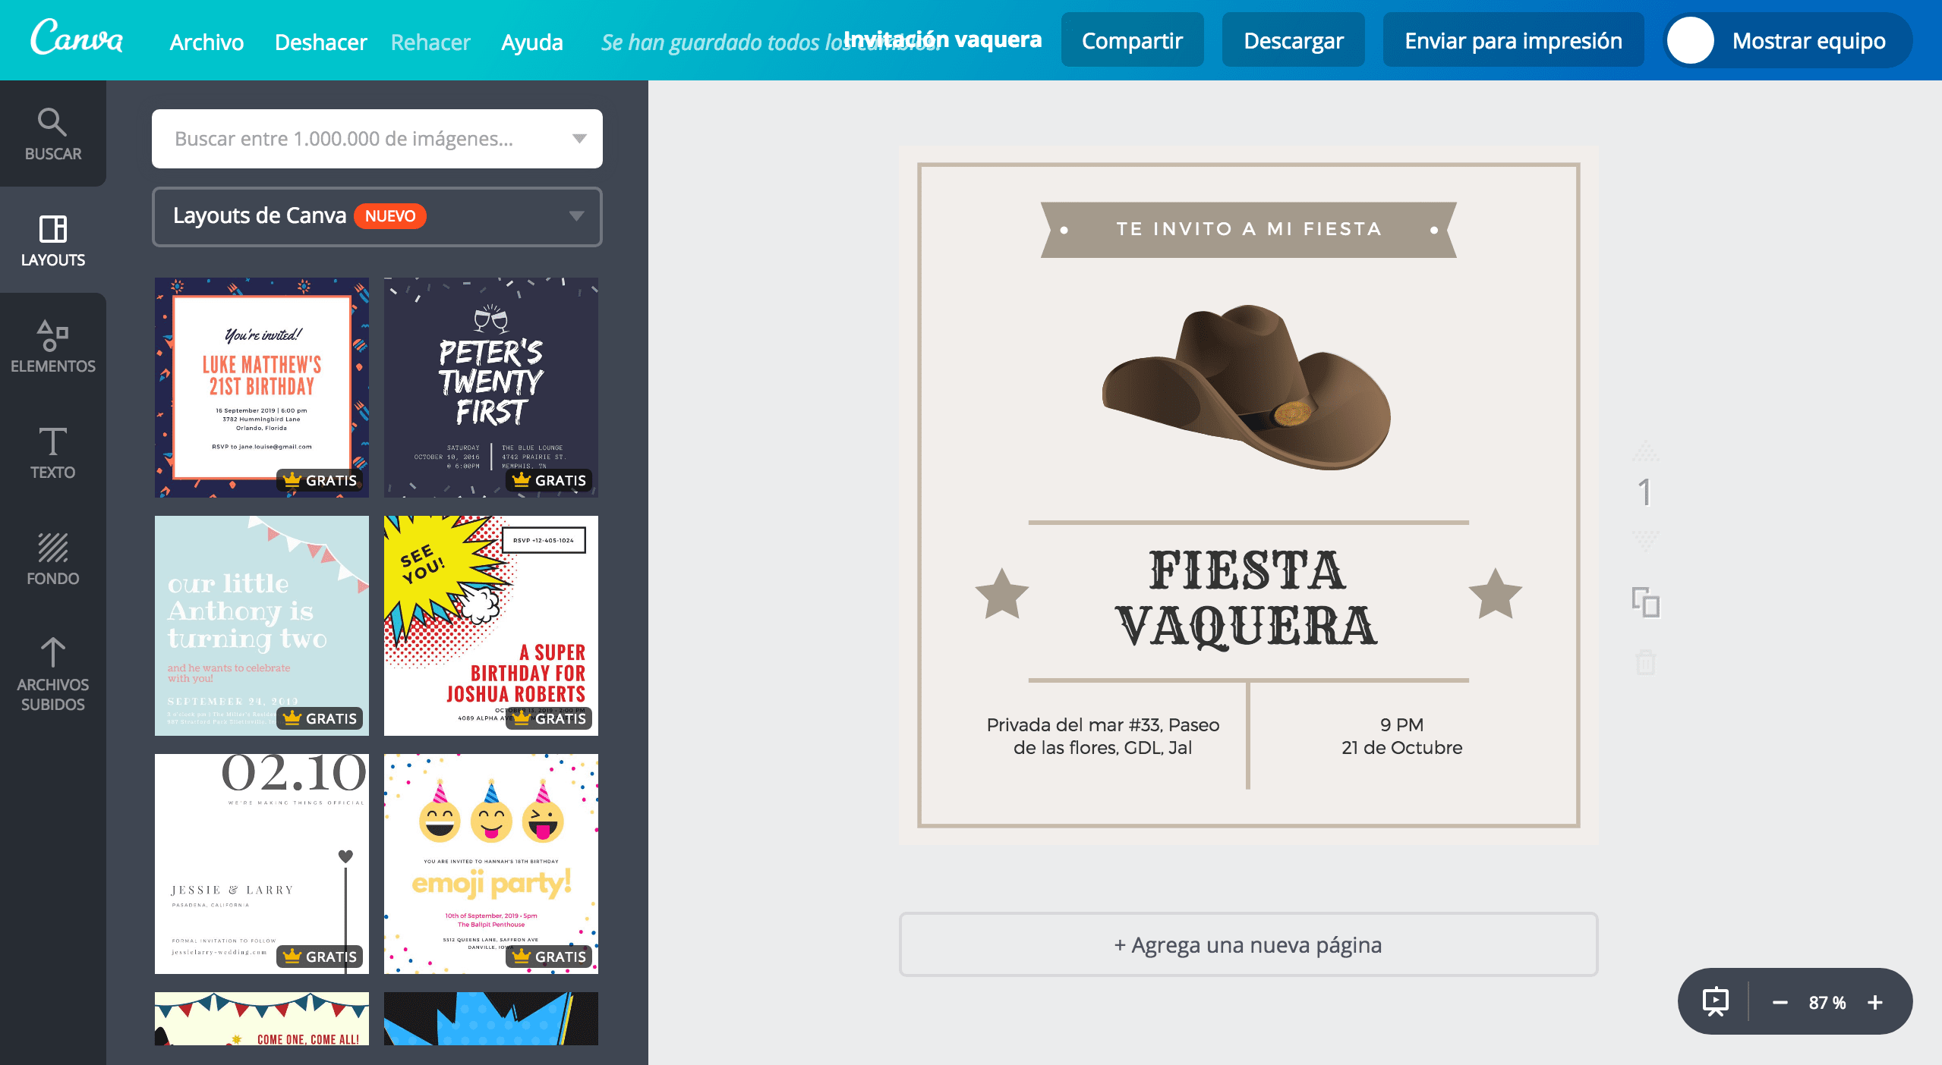
Task: Click the 87 % zoom value
Action: coord(1827,1003)
